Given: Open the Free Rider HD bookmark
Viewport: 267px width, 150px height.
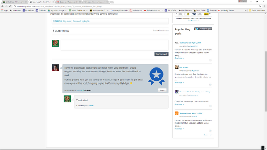Looking at the screenshot, I should (x=185, y=10).
